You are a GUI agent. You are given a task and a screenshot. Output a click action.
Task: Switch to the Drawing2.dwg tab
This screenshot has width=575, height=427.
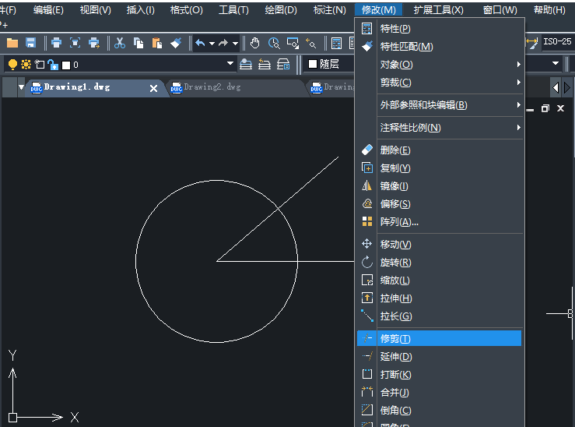click(x=212, y=87)
